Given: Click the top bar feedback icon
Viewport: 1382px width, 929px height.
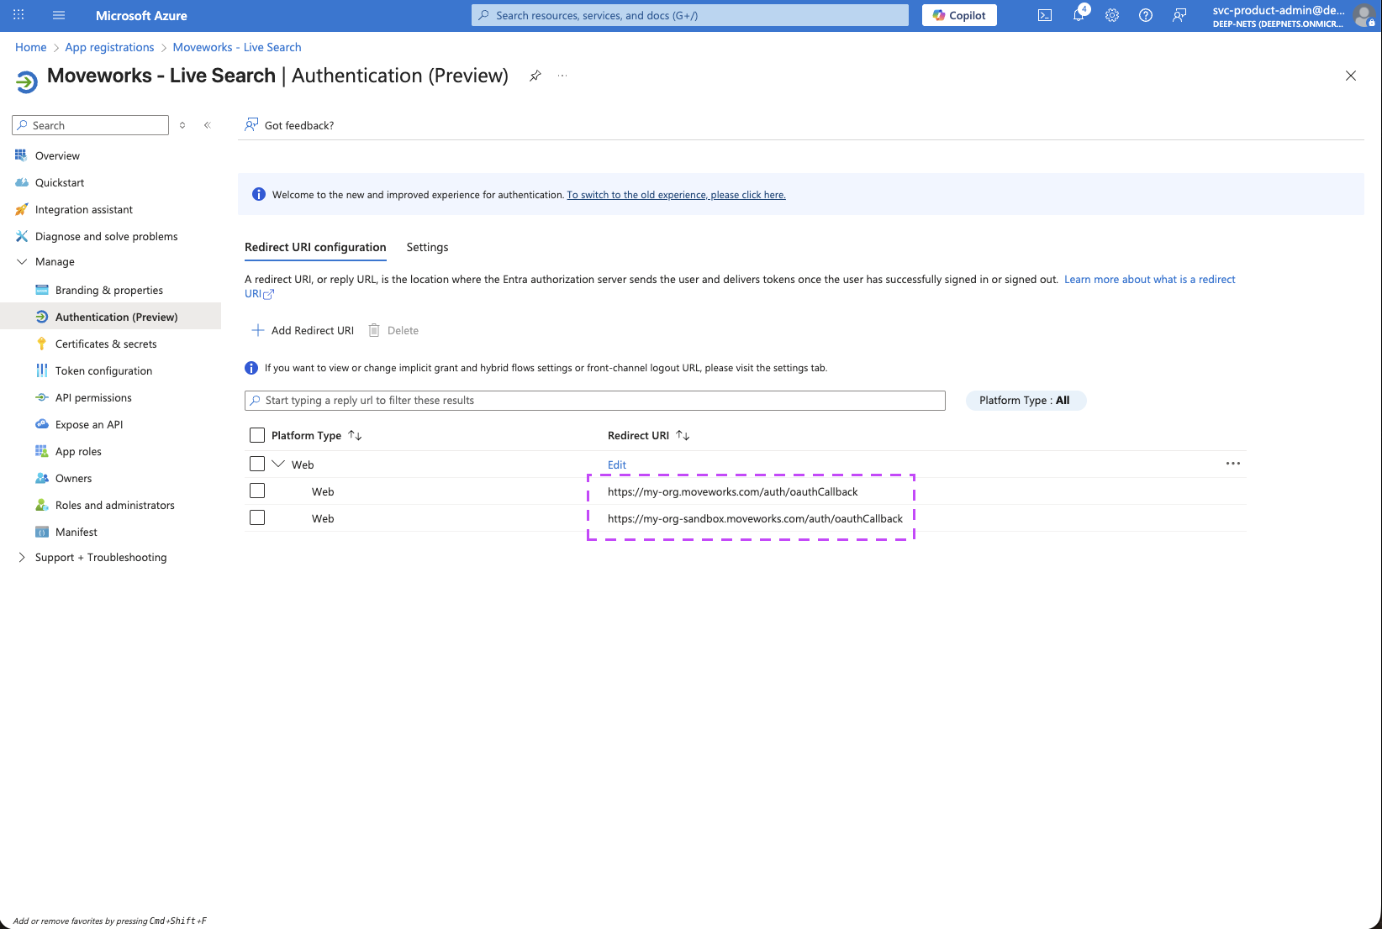Looking at the screenshot, I should pyautogui.click(x=1179, y=15).
